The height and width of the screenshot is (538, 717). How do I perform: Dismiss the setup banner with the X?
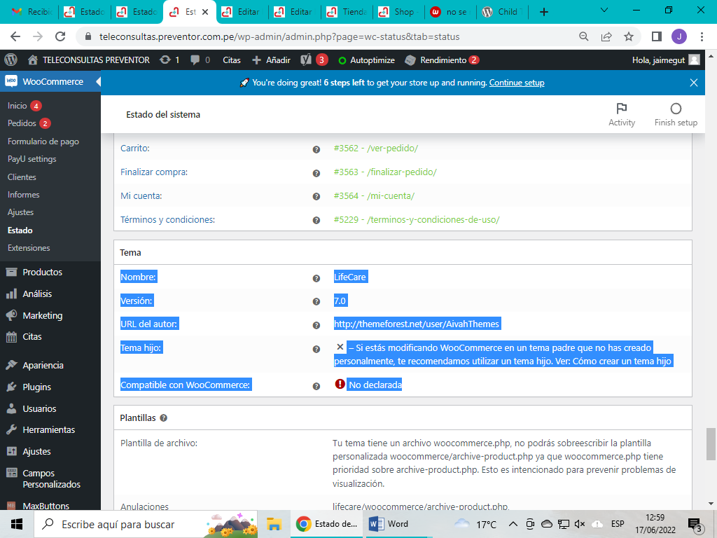click(x=694, y=83)
